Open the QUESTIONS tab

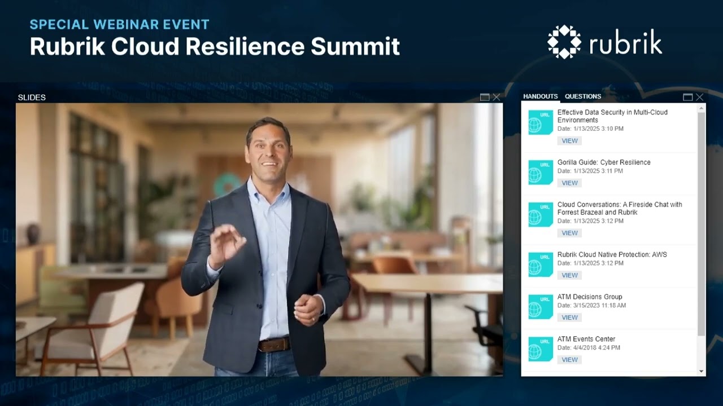[583, 96]
